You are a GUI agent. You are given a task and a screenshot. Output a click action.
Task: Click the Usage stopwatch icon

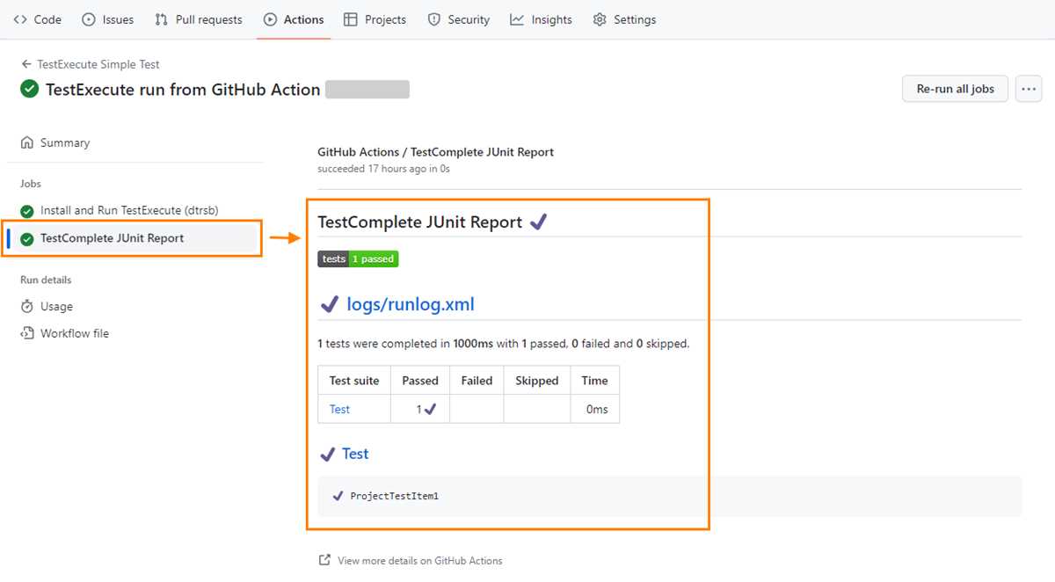pyautogui.click(x=27, y=306)
